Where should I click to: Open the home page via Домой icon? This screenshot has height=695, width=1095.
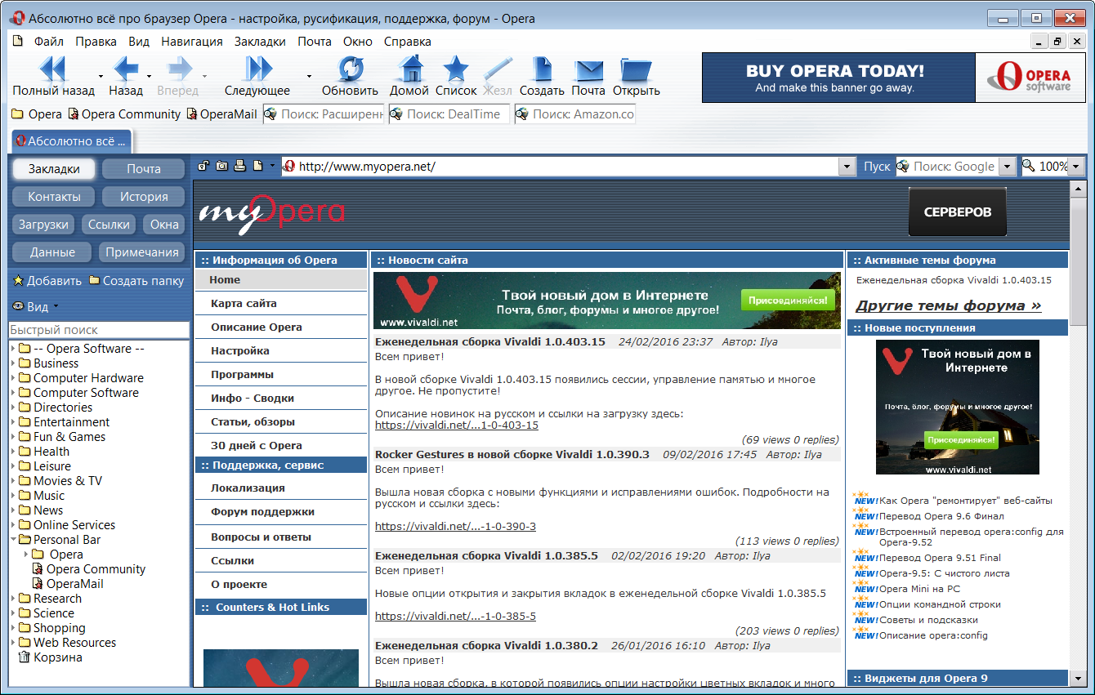[x=409, y=69]
